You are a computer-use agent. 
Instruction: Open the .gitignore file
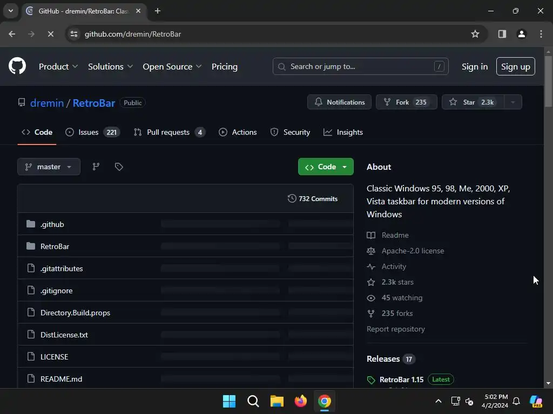tap(56, 291)
